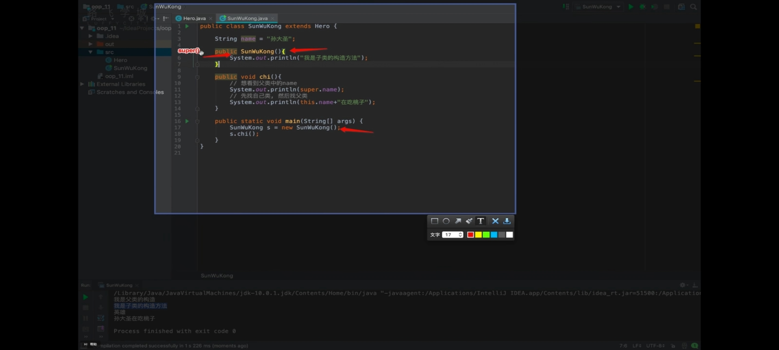Collapse the src folder in project tree
Image resolution: width=779 pixels, height=350 pixels.
pyautogui.click(x=91, y=52)
